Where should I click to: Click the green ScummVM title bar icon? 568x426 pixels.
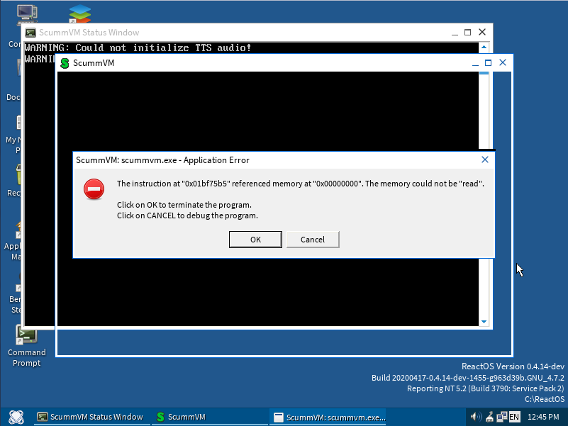pos(65,63)
